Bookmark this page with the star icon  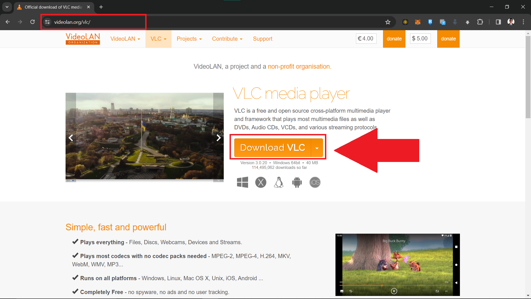388,22
